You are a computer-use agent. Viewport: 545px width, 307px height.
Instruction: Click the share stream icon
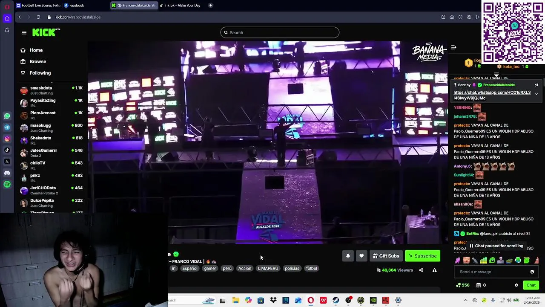point(421,270)
